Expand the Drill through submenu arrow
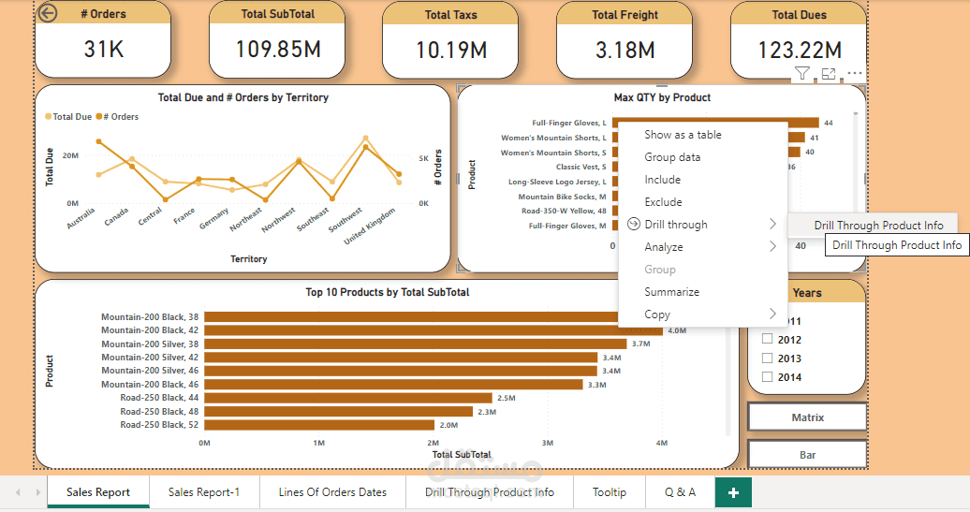This screenshot has height=512, width=970. tap(772, 224)
